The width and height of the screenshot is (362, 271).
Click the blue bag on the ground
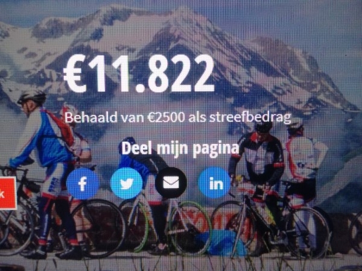tap(221, 243)
